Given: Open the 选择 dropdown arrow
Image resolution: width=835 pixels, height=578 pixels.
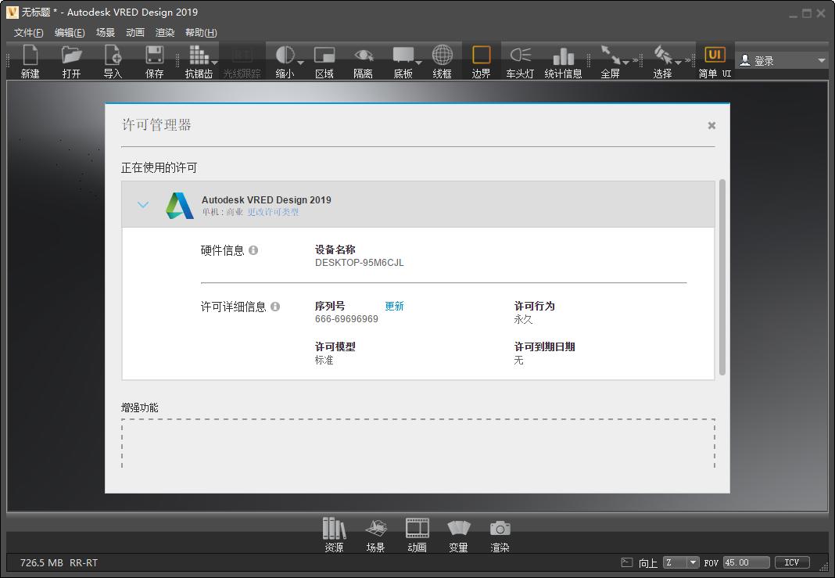Looking at the screenshot, I should point(678,63).
